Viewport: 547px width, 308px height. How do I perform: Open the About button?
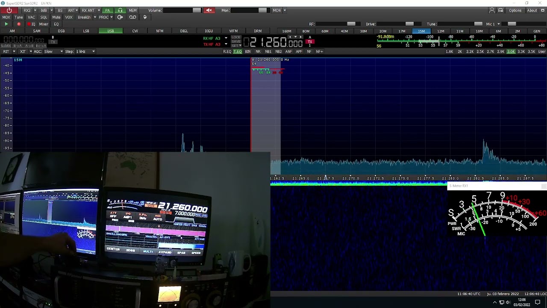[x=532, y=10]
